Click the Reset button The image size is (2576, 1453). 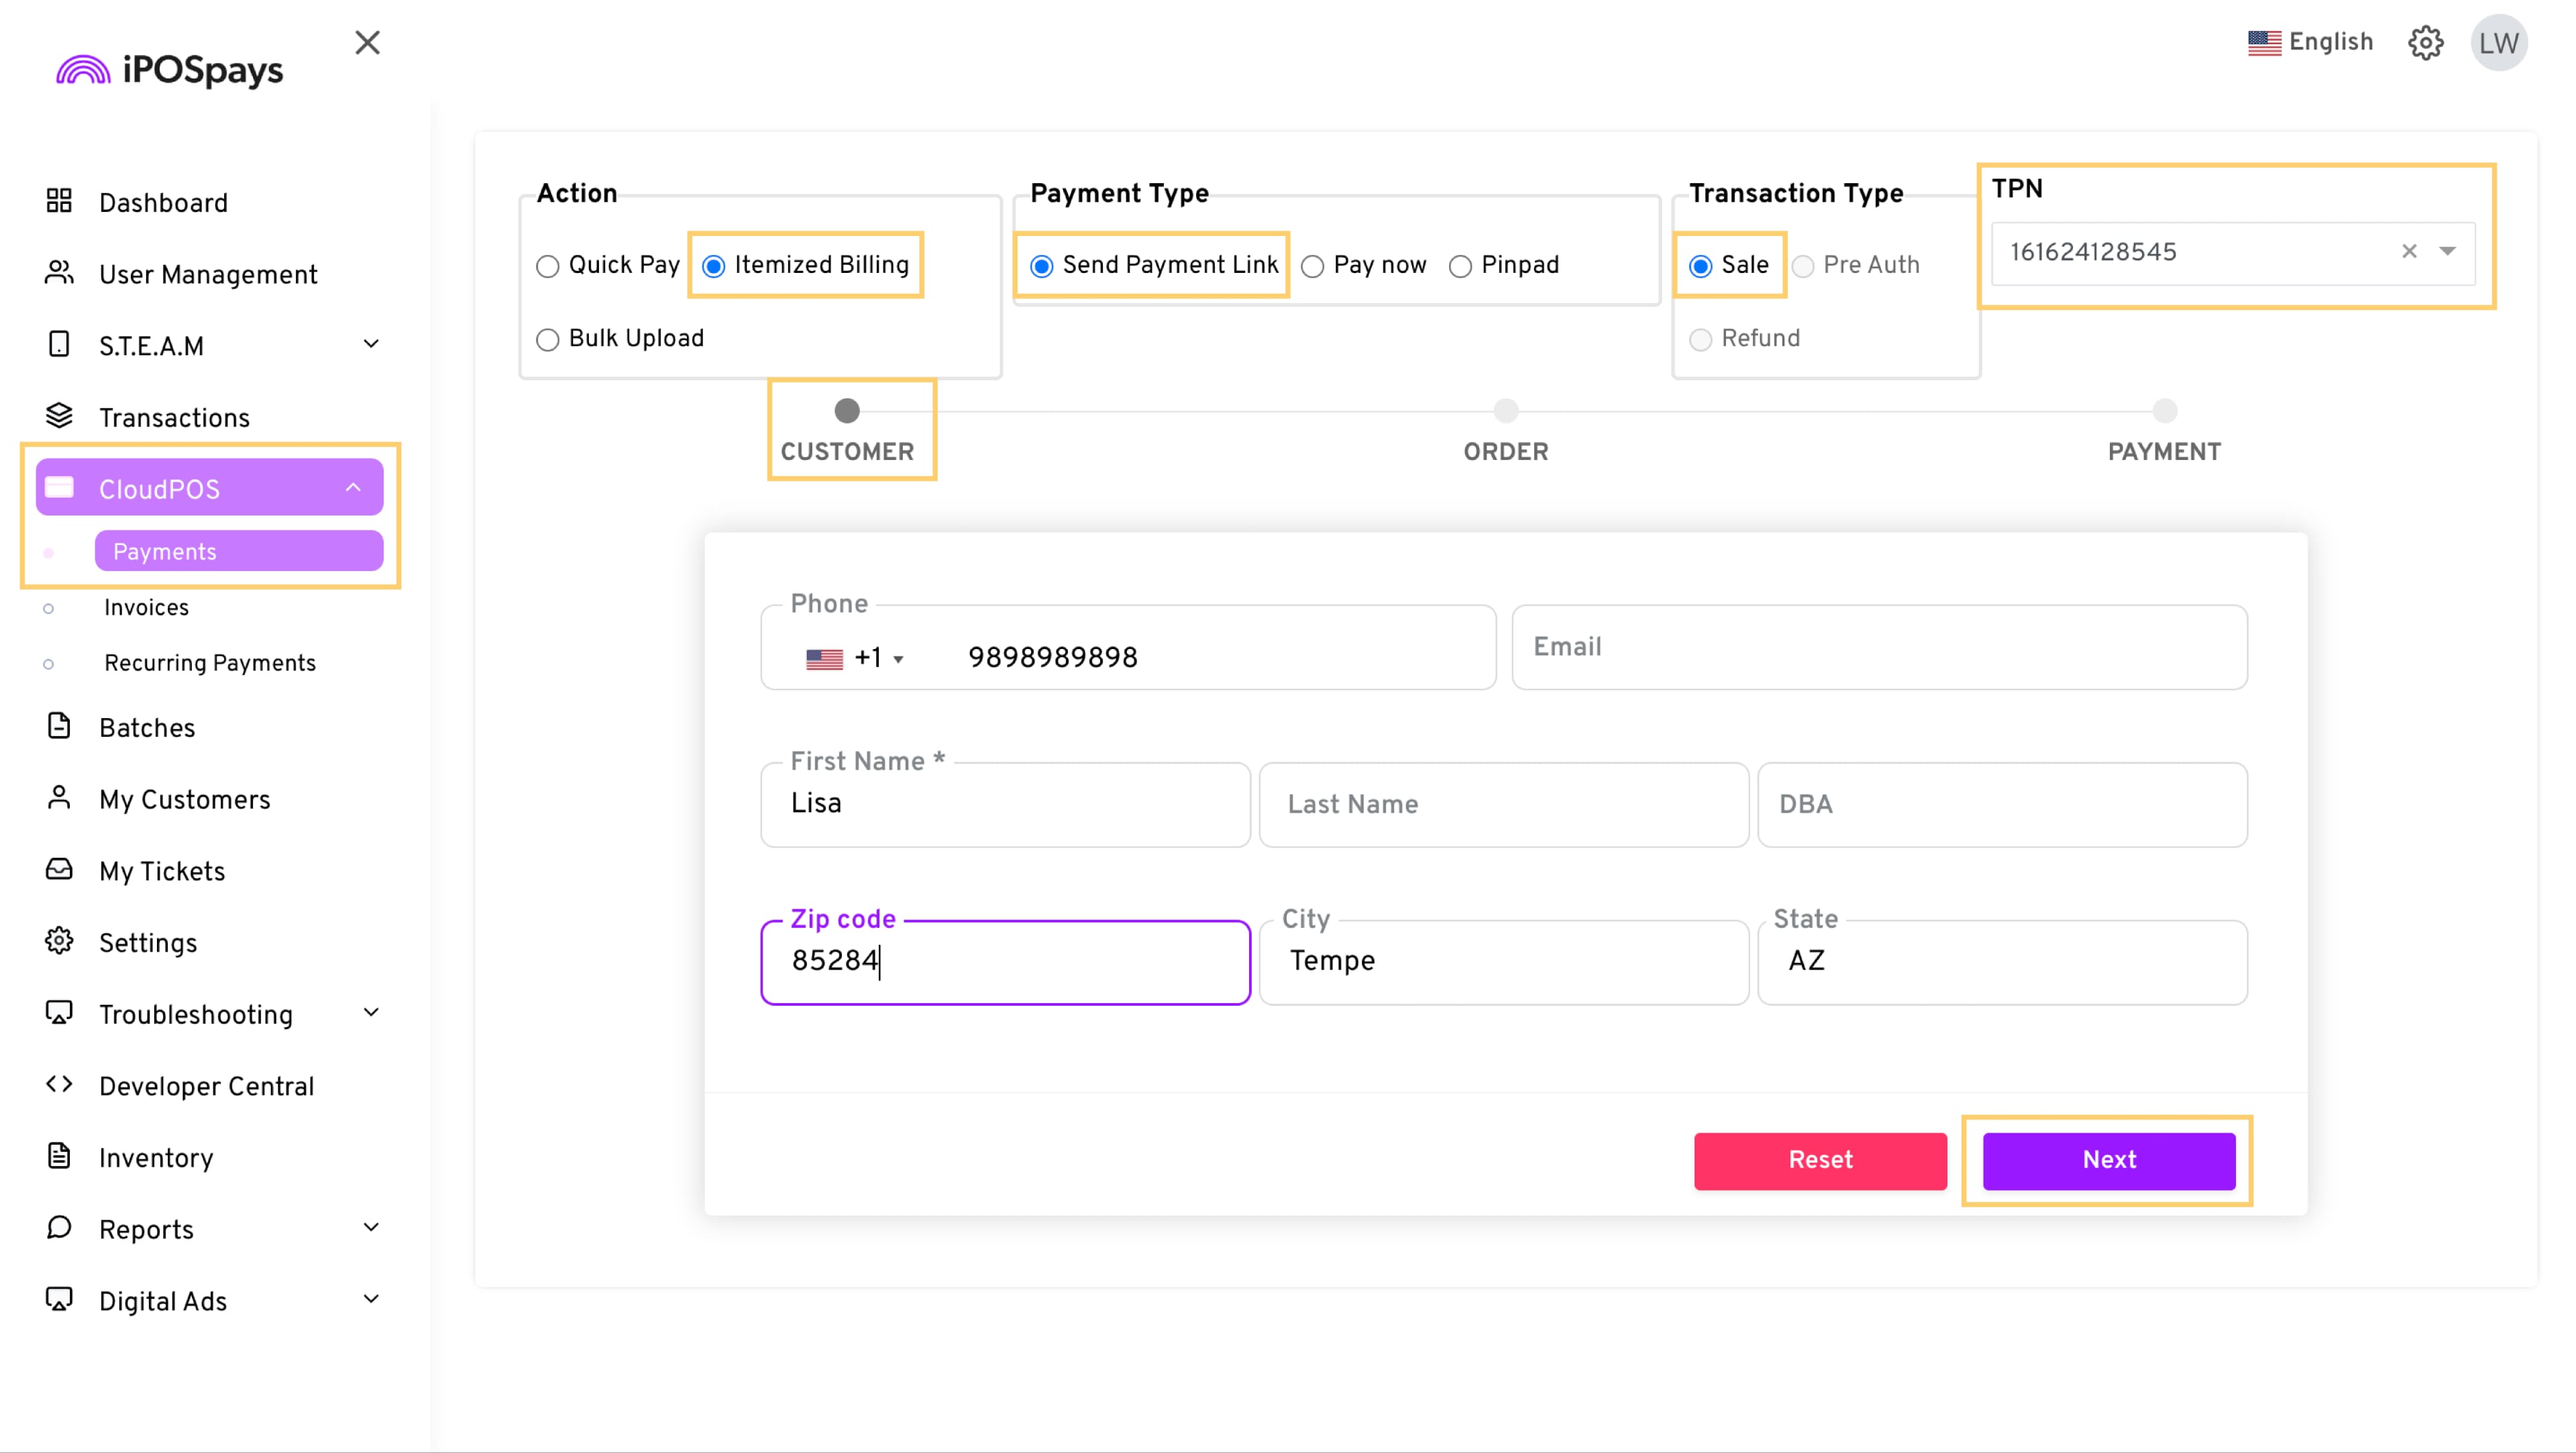(1820, 1161)
